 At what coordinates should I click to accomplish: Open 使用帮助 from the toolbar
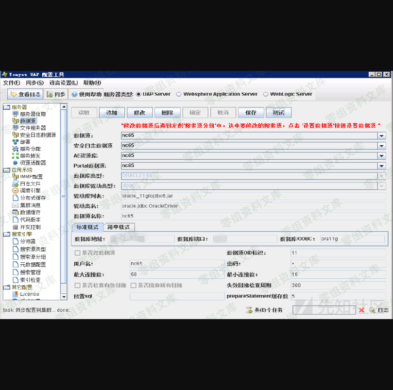click(x=86, y=94)
